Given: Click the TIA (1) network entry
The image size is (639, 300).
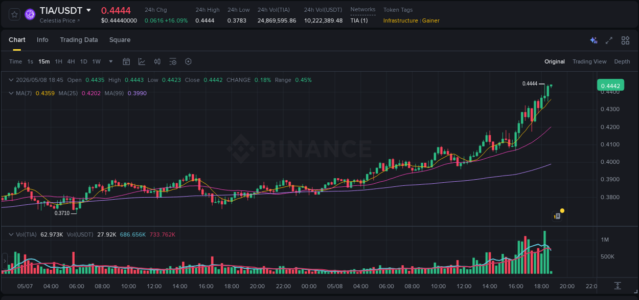Looking at the screenshot, I should tap(359, 20).
